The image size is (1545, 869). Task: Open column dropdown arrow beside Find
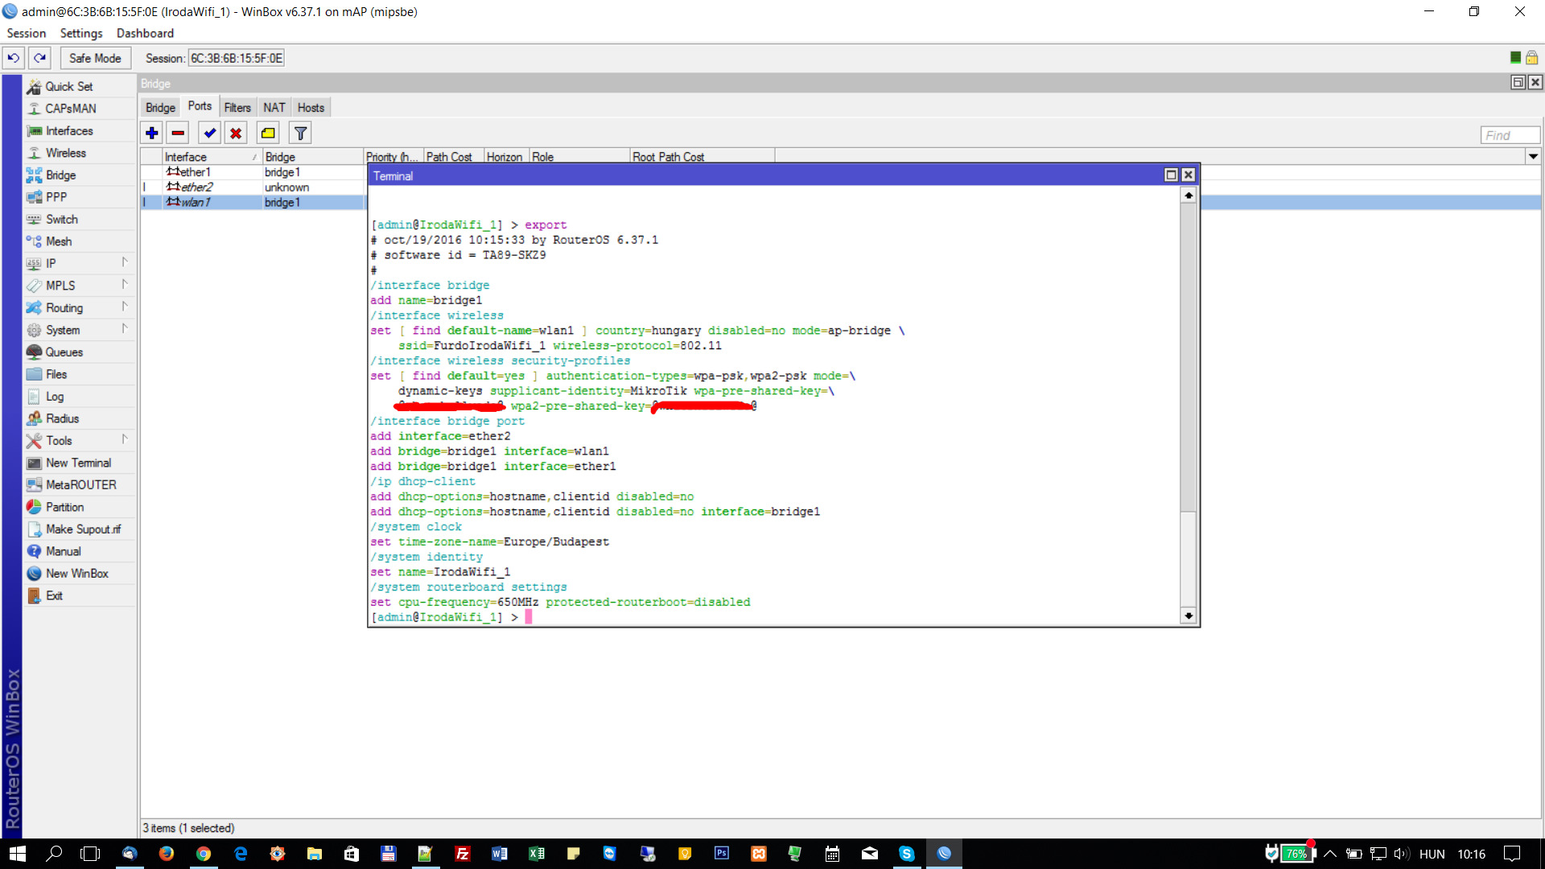click(x=1533, y=157)
